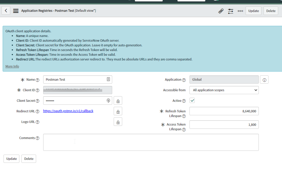
Task: Click the Update button in header
Action: tap(254, 11)
